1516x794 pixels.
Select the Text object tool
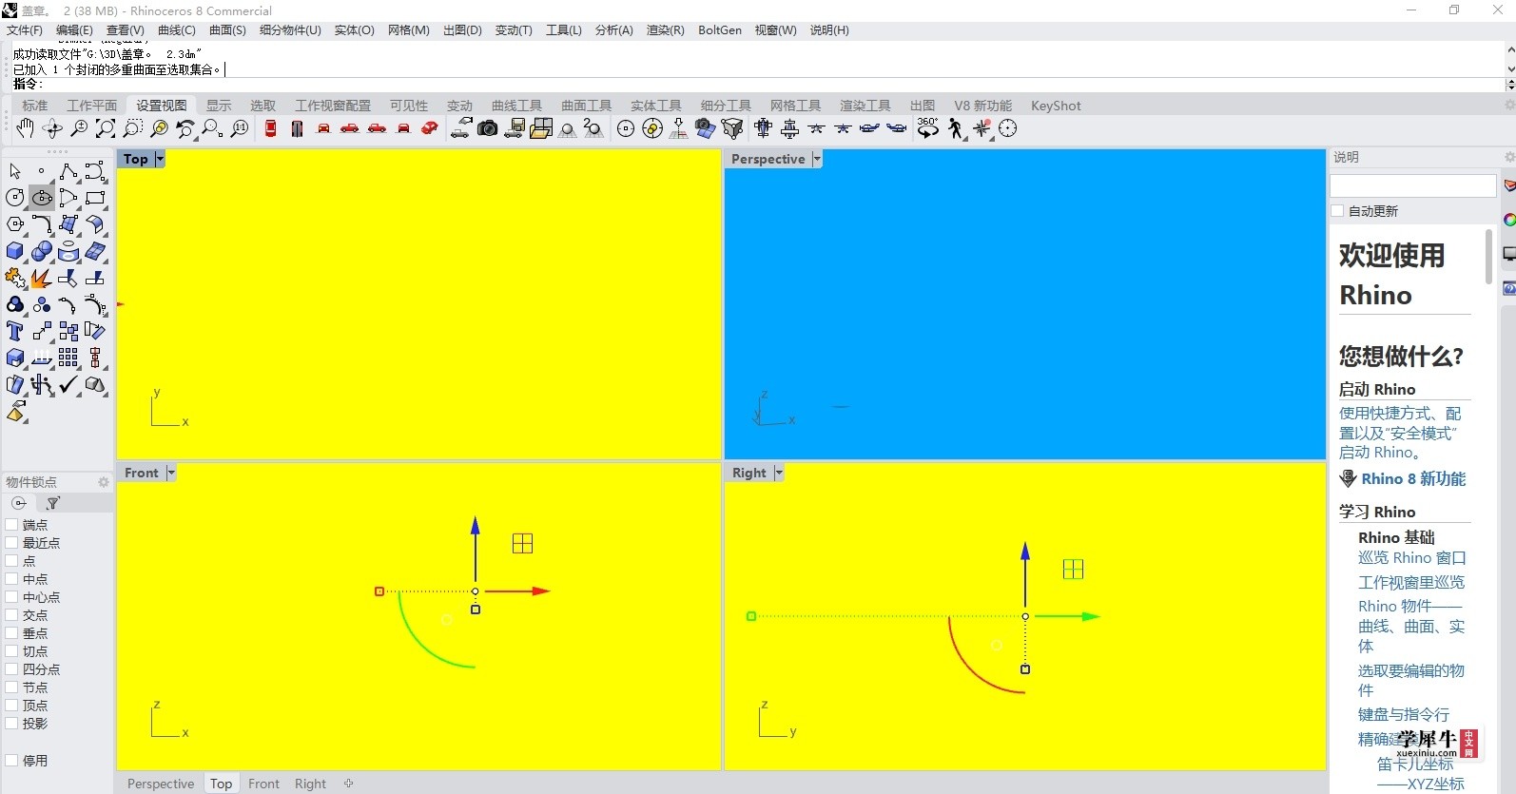click(x=15, y=331)
